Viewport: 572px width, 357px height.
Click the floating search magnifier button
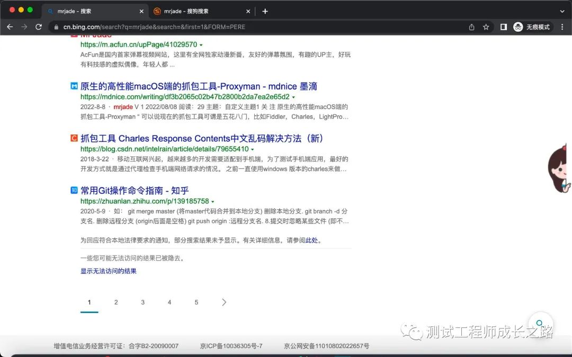click(x=540, y=324)
